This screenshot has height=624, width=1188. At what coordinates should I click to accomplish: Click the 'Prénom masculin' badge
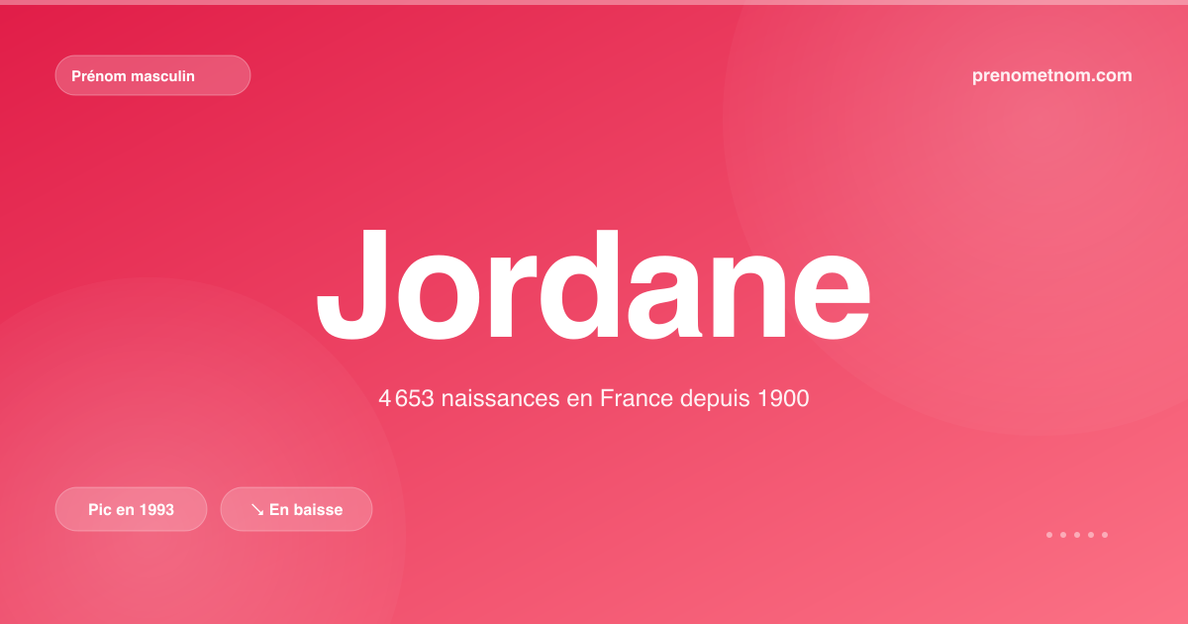pyautogui.click(x=152, y=75)
